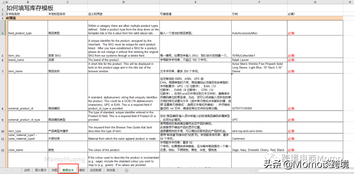Click the Sage, Navy, Emerald example cell
The image size is (354, 174).
[259, 147]
